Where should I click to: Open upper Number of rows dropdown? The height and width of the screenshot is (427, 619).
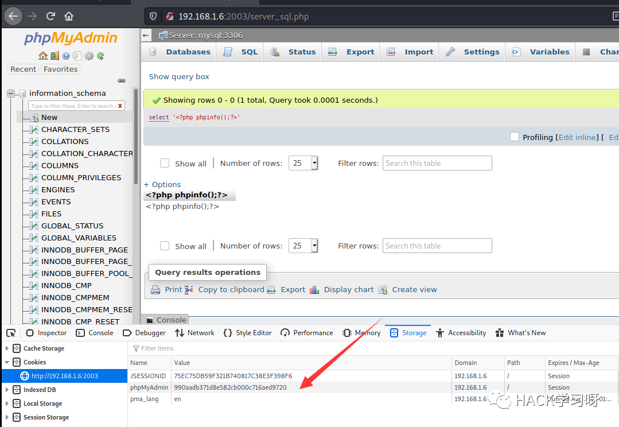[303, 163]
